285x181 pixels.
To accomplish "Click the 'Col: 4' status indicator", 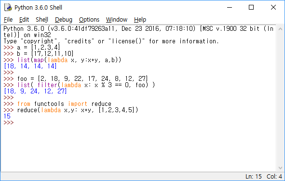I will [274, 177].
